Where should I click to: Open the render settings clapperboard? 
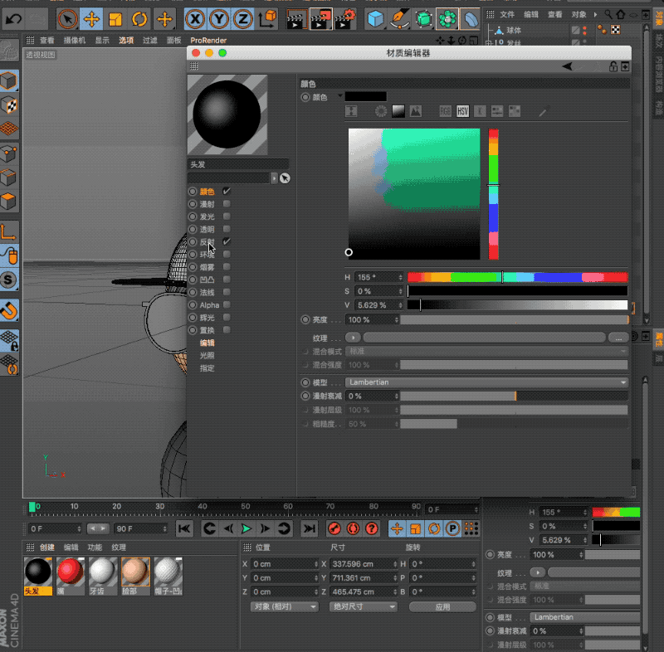(x=345, y=19)
